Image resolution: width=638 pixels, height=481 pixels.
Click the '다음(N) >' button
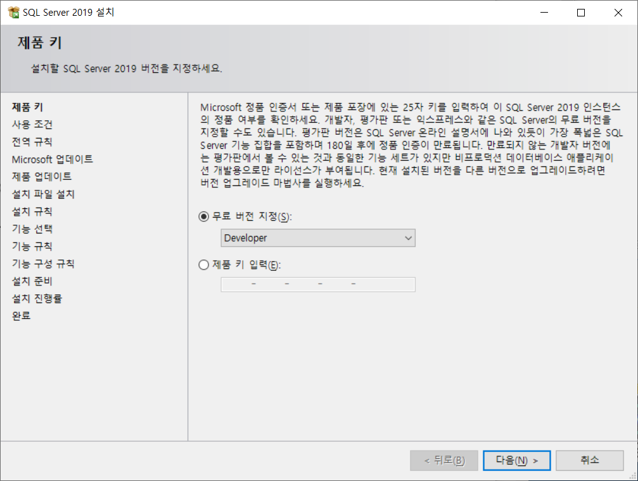tap(517, 460)
